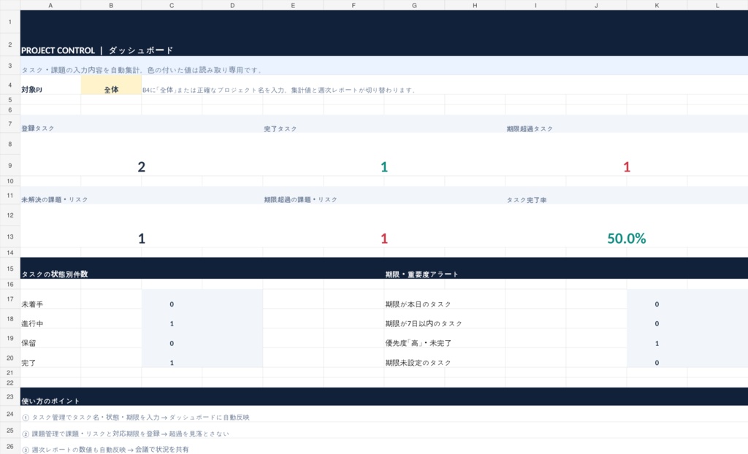Select the green completed tasks value 1
The height and width of the screenshot is (454, 748).
[384, 167]
